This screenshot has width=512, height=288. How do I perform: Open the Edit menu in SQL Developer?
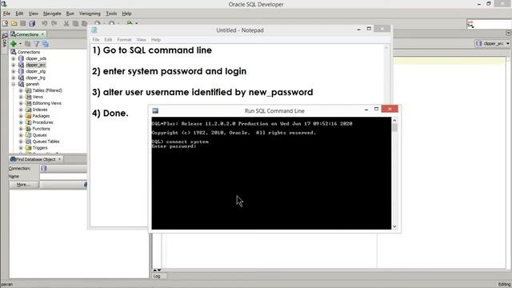tap(19, 14)
